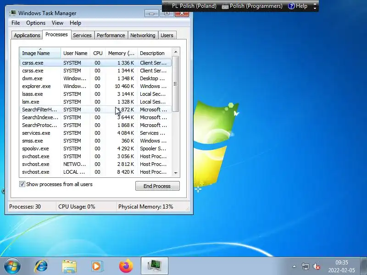This screenshot has height=275, width=367.
Task: Sort by CPU column header
Action: (x=98, y=53)
